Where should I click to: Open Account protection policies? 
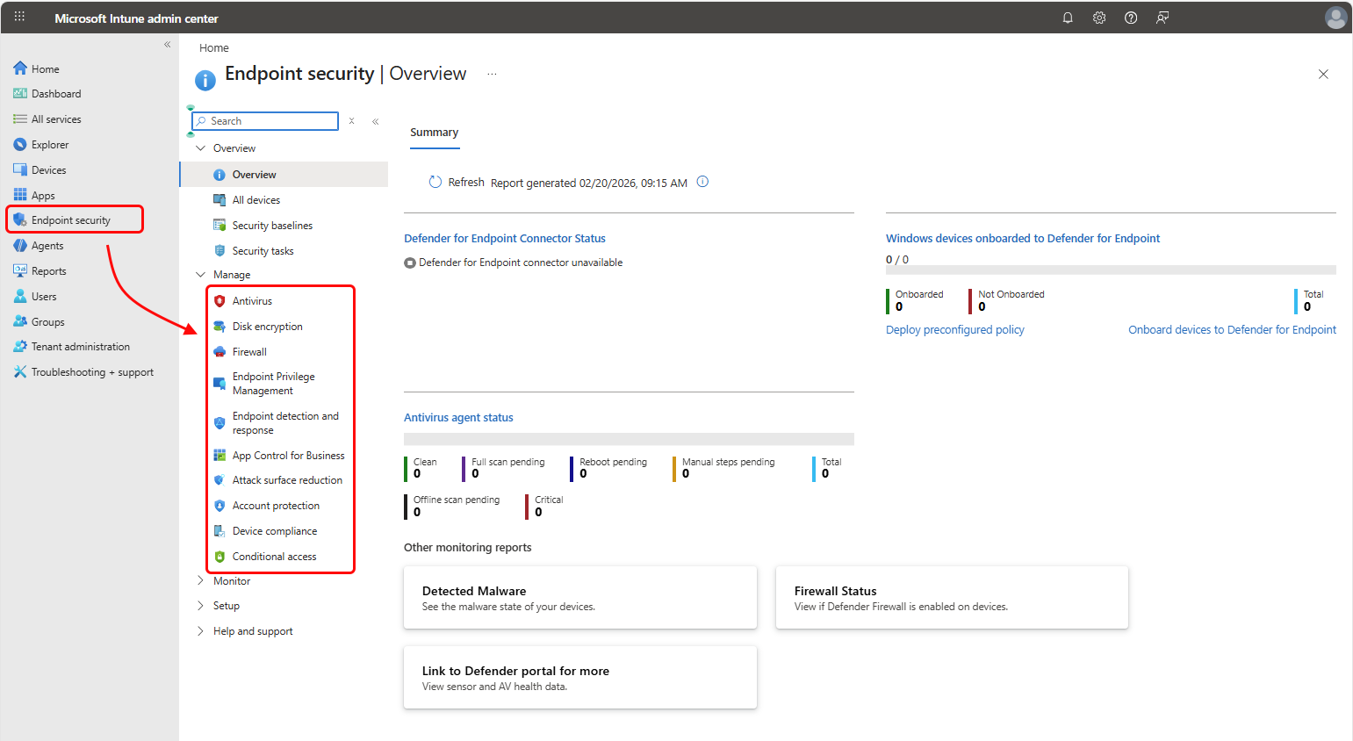coord(275,505)
